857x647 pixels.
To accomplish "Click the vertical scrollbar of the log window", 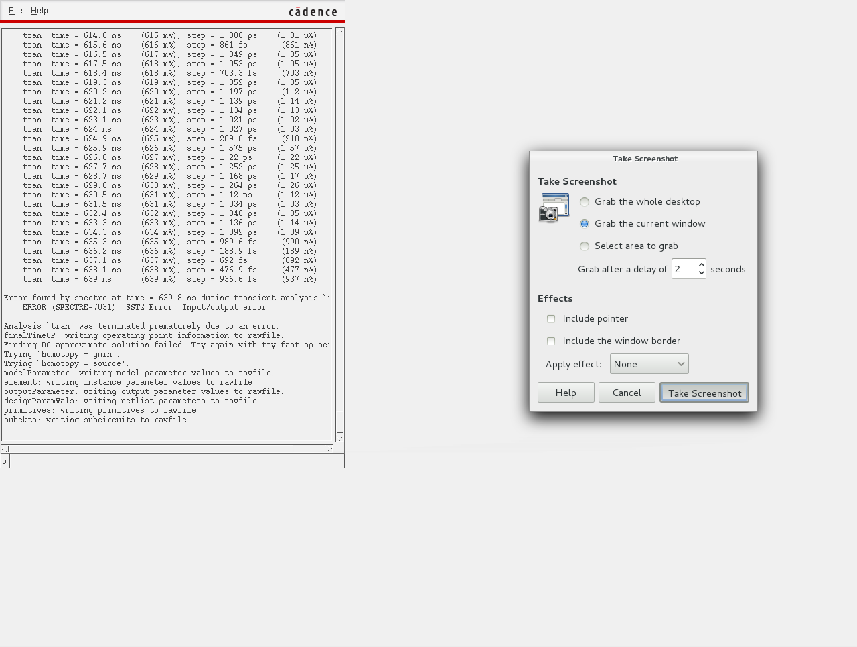I will (339, 234).
